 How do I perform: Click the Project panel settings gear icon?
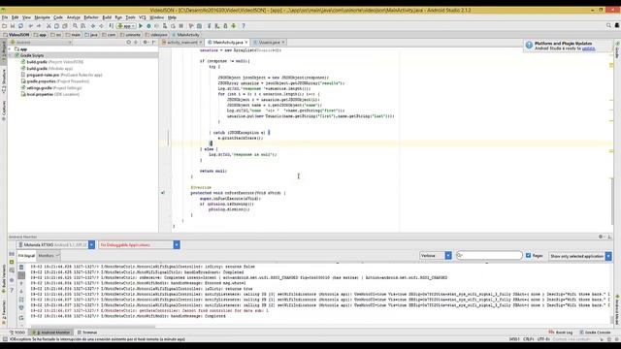pyautogui.click(x=146, y=42)
